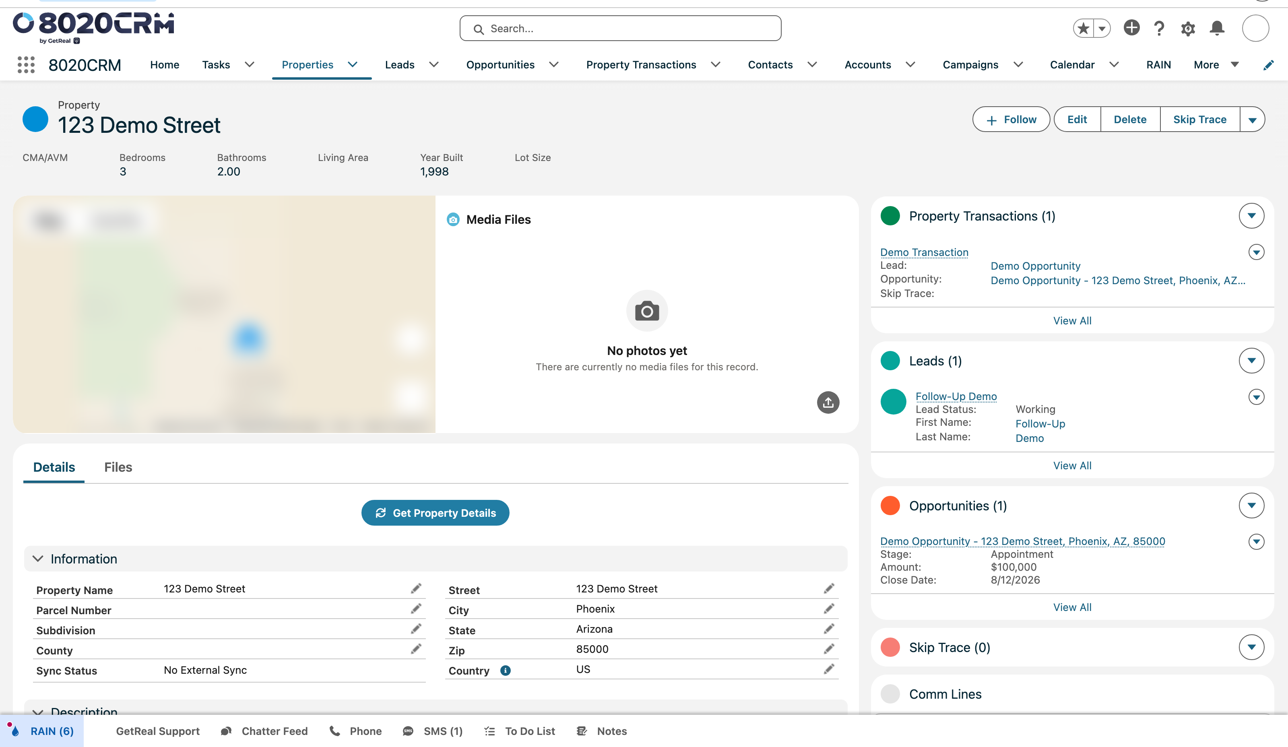Edit State field with pencil icon

click(x=829, y=628)
